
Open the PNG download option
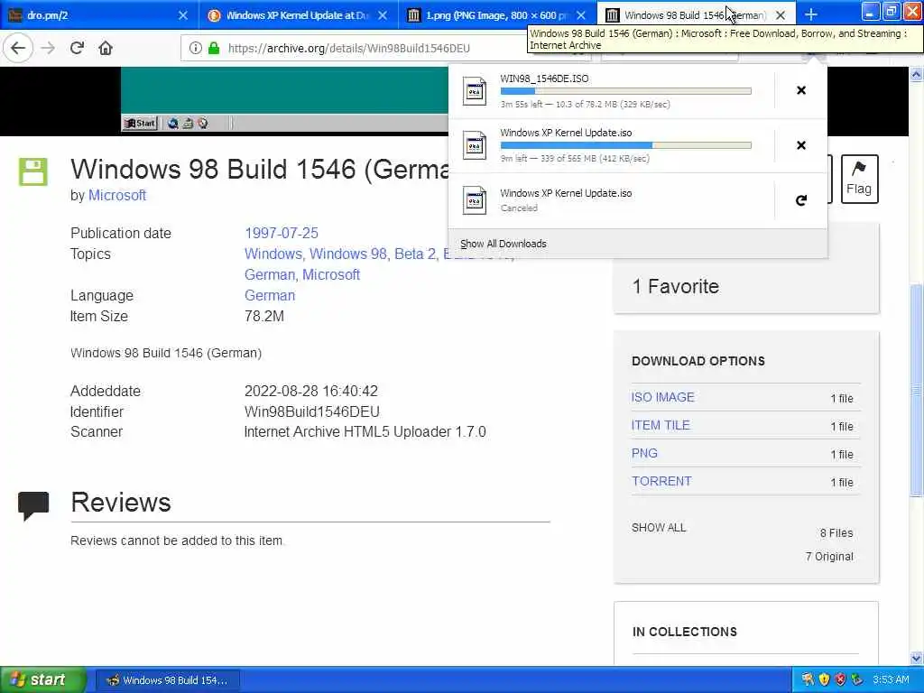[644, 453]
